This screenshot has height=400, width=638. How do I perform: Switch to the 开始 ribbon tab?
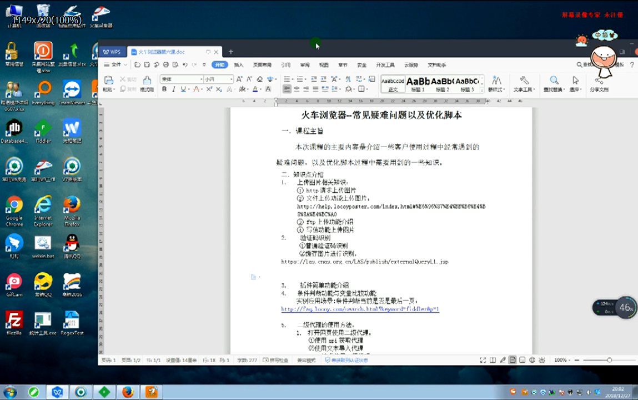220,64
